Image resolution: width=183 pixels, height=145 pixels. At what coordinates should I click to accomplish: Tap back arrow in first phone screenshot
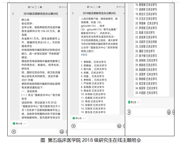click(13, 14)
